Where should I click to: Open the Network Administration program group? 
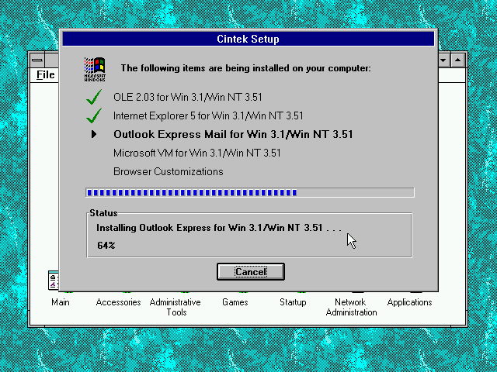351,307
